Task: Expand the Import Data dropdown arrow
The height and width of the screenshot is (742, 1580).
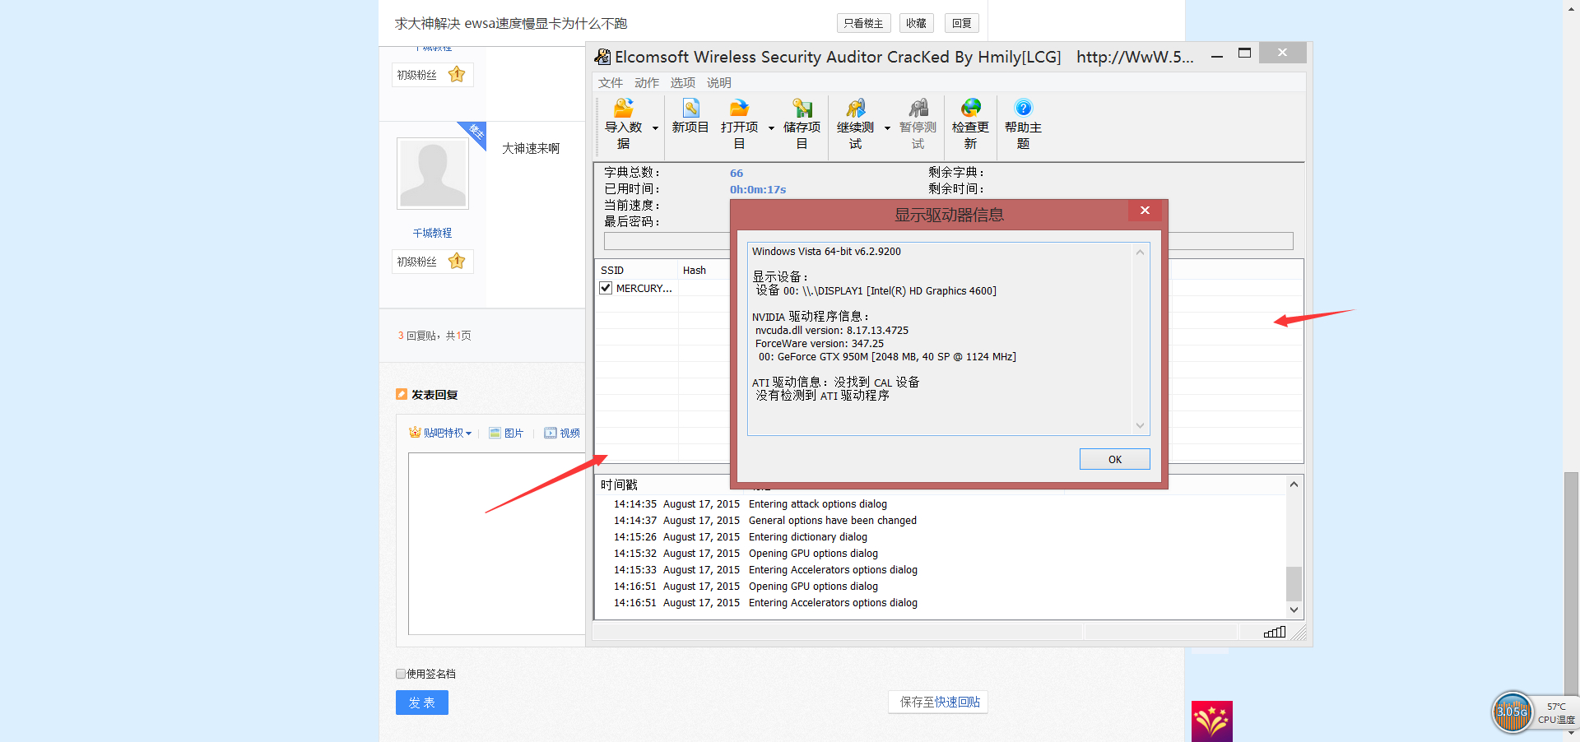Action: pos(655,128)
